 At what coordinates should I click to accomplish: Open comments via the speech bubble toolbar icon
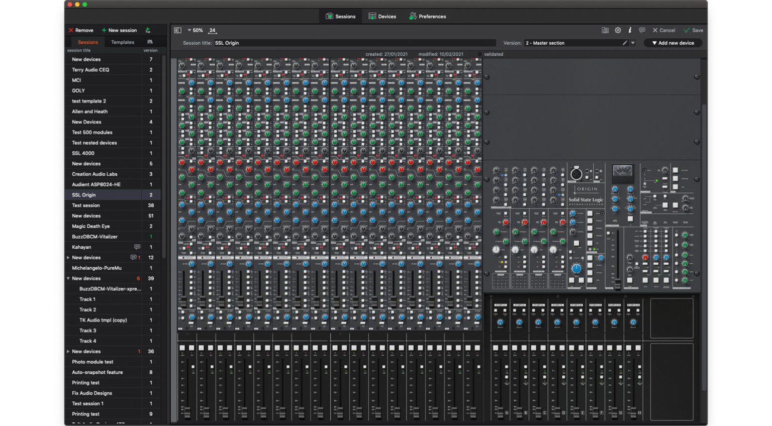tap(642, 30)
